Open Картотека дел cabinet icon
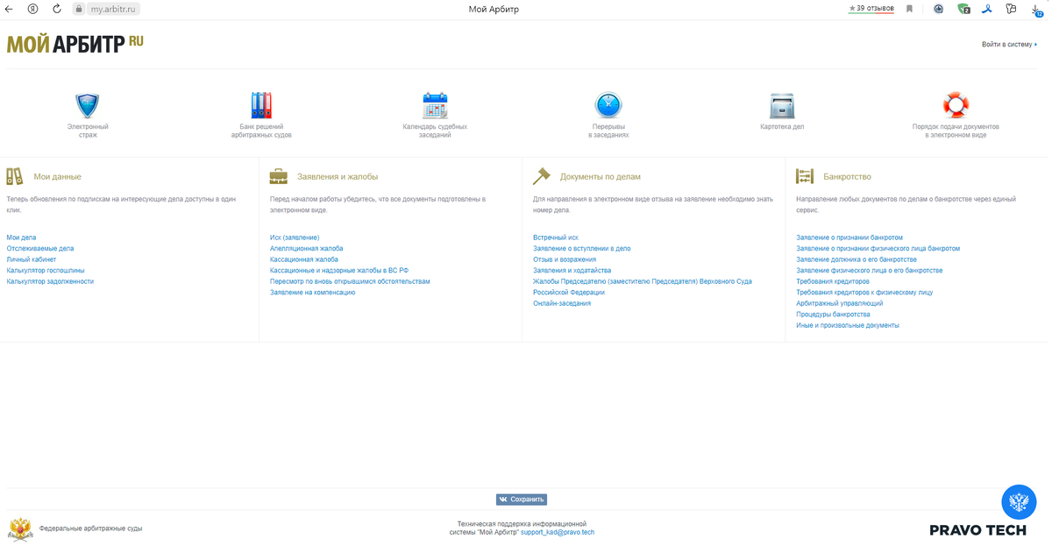Viewport: 1052px width, 546px height. [x=782, y=105]
